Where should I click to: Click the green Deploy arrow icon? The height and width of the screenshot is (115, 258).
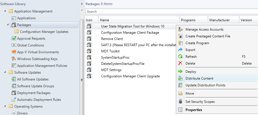click(x=180, y=72)
